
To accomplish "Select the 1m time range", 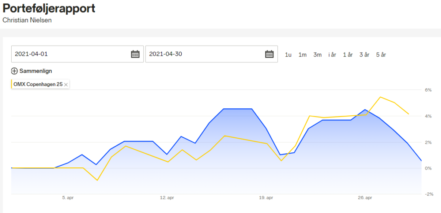I will [x=302, y=55].
